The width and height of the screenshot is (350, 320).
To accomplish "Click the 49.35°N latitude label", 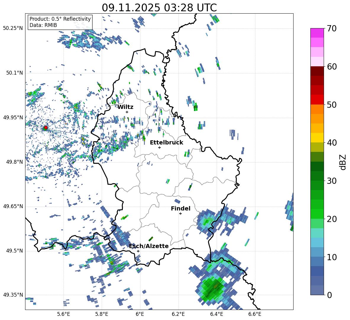I will point(13,295).
